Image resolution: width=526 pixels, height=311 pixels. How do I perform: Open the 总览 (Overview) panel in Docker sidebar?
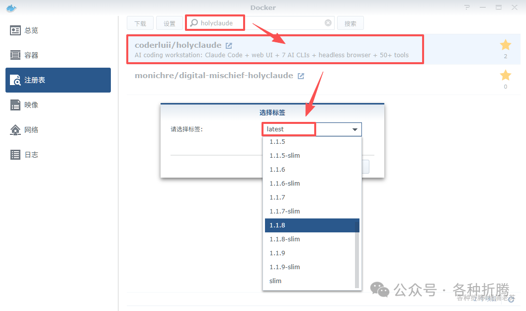[x=30, y=30]
